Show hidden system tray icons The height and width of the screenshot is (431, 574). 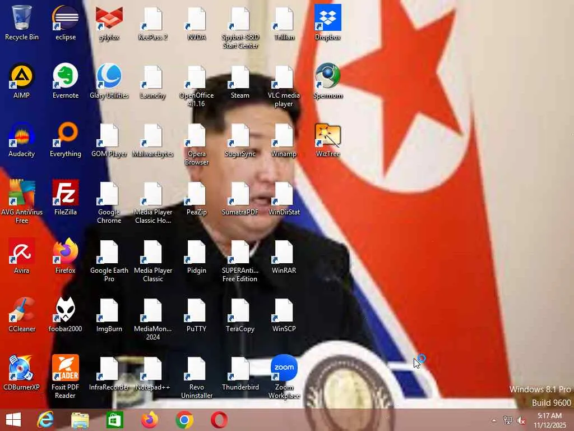click(x=493, y=420)
